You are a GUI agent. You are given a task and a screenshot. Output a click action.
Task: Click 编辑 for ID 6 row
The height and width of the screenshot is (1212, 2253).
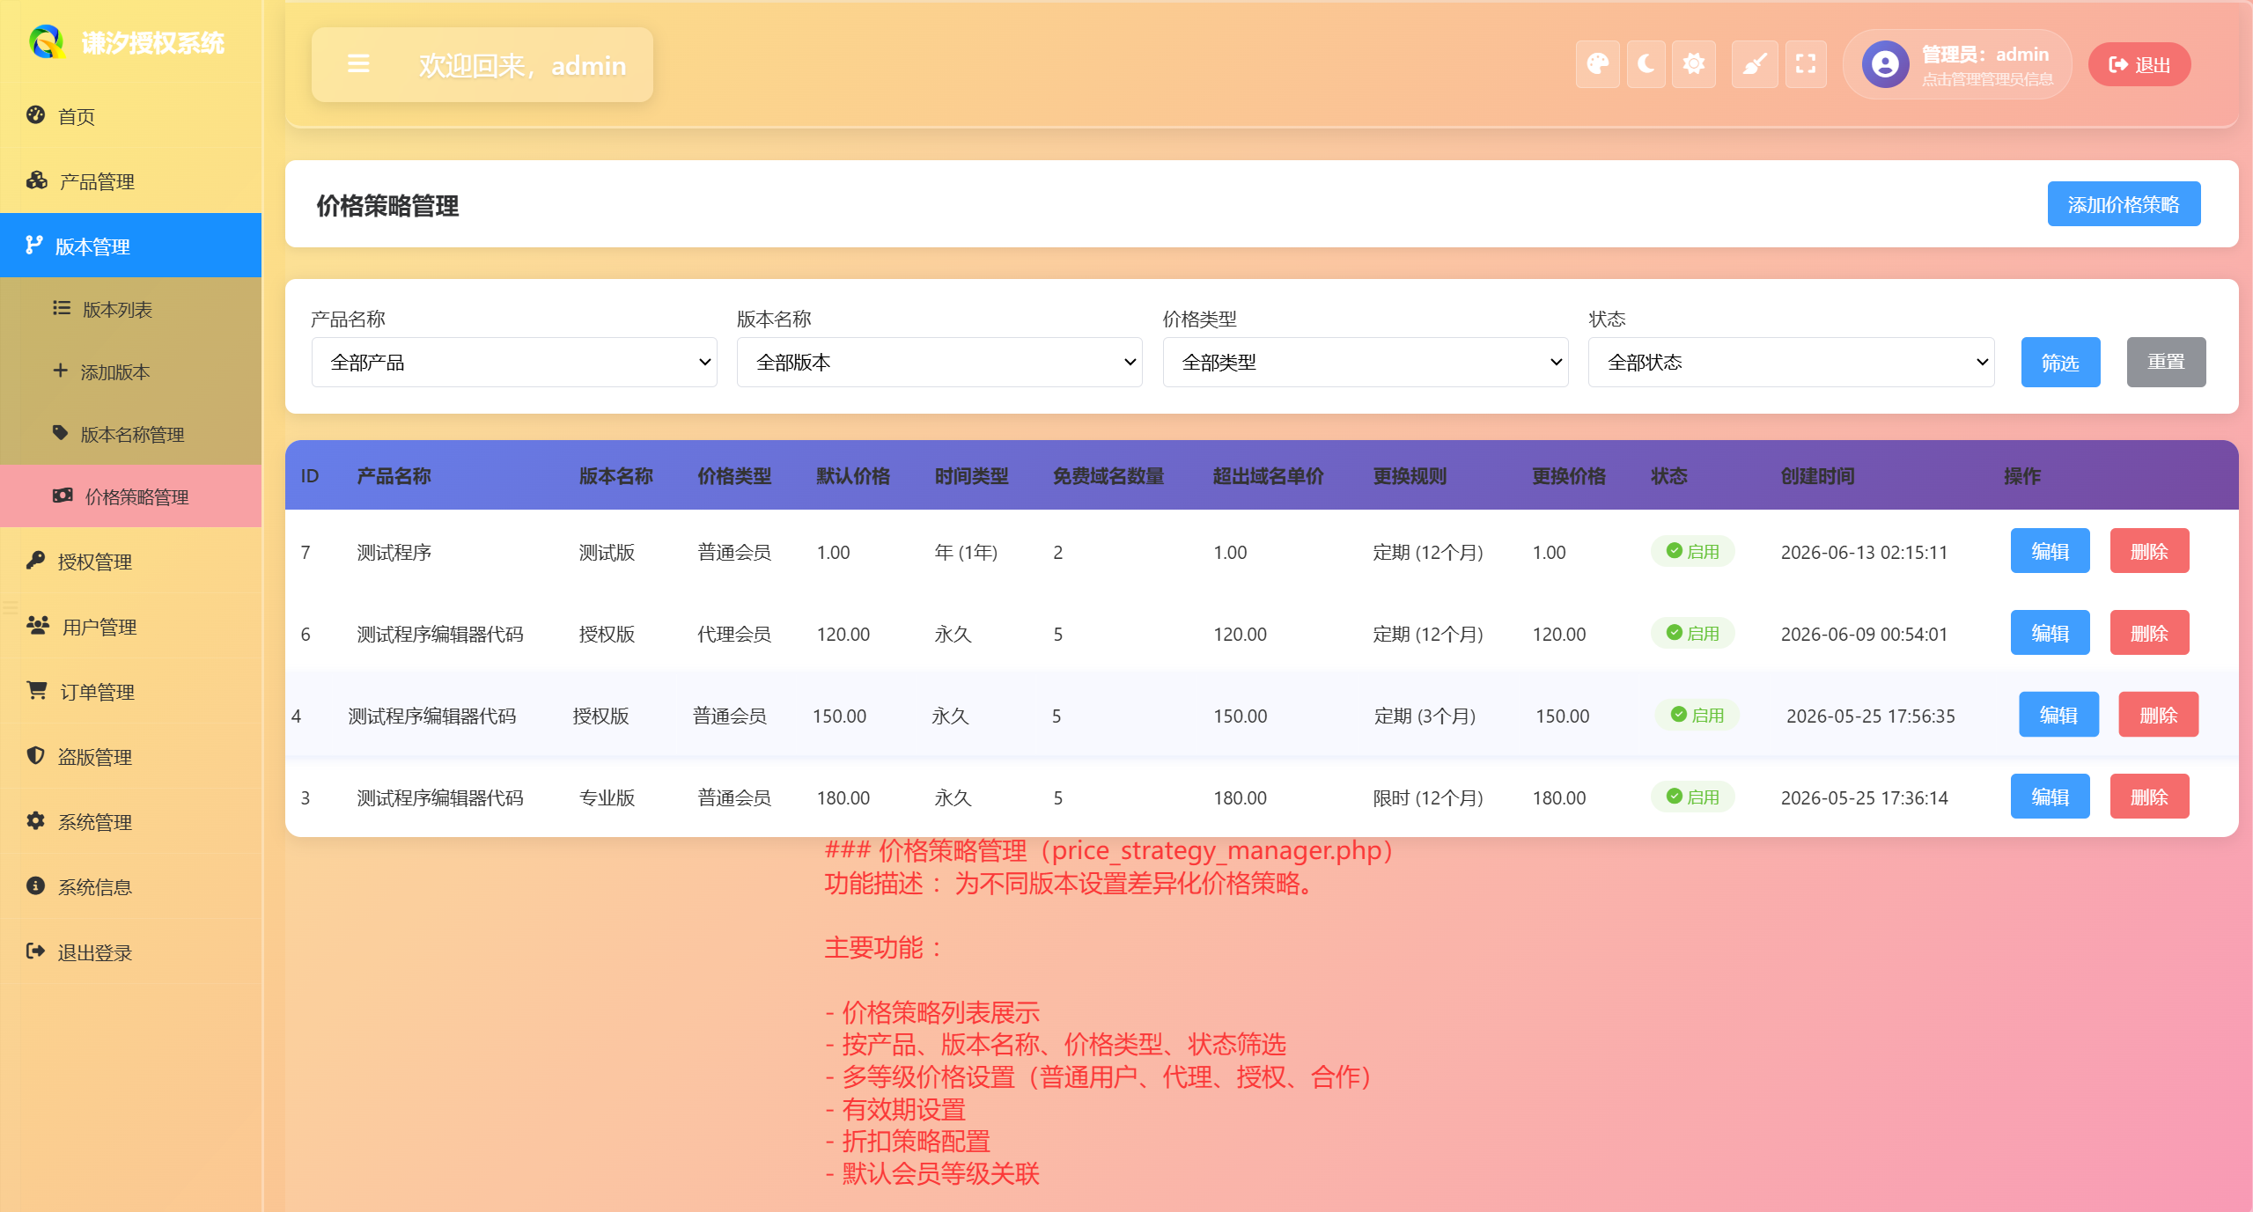[2050, 633]
